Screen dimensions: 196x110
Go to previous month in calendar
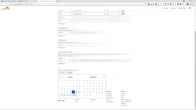point(61,77)
